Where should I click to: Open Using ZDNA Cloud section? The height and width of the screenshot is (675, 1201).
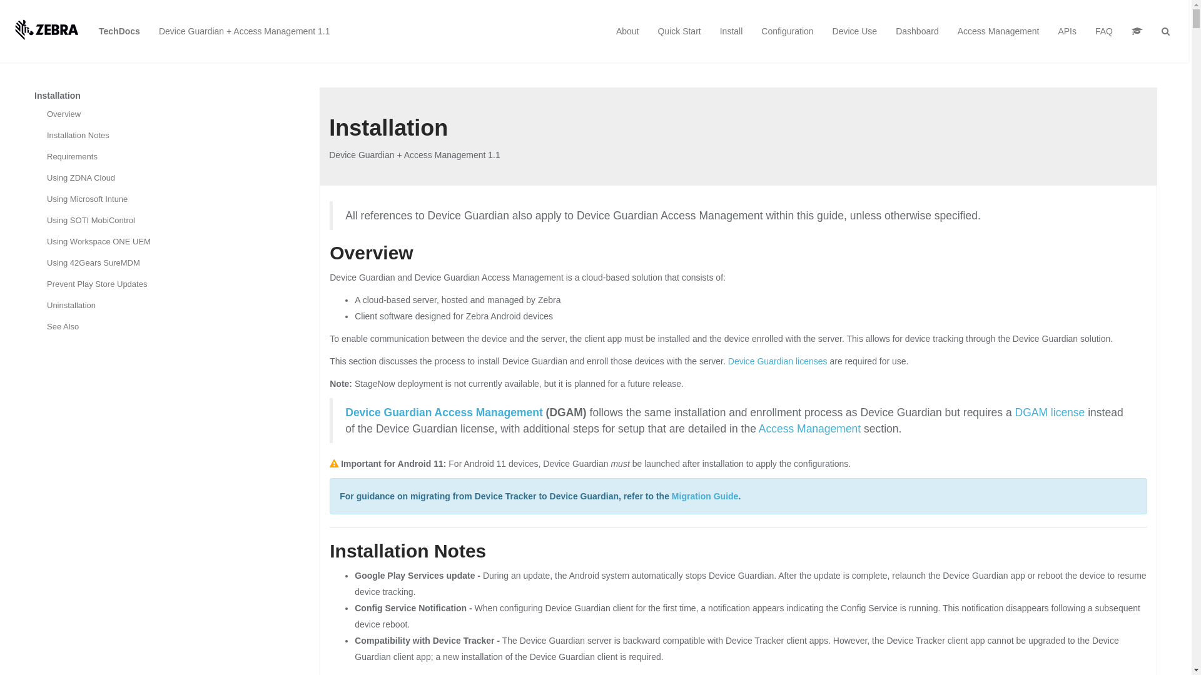pyautogui.click(x=81, y=178)
